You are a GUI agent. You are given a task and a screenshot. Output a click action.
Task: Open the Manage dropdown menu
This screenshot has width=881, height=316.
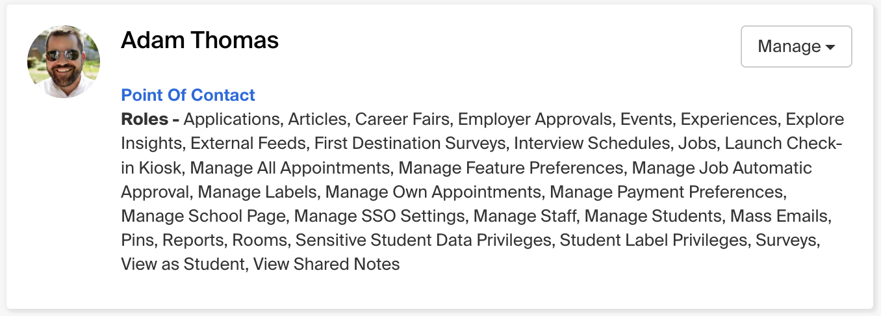coord(796,46)
